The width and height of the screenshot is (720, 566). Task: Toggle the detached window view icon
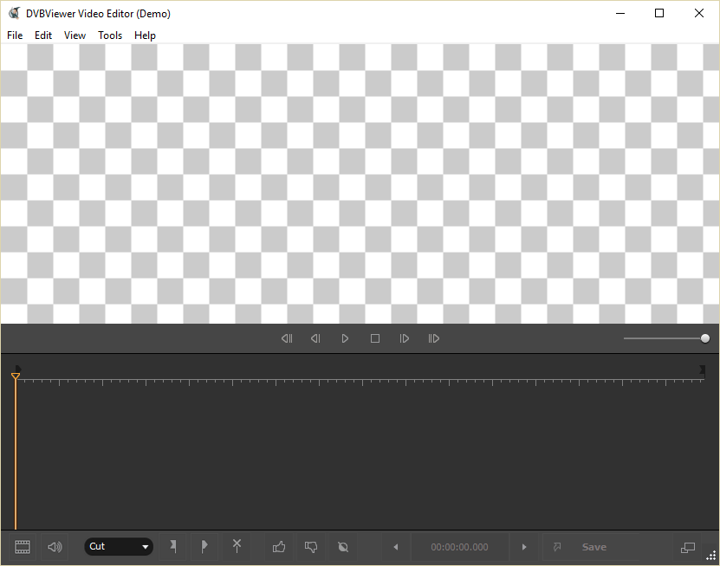[687, 547]
